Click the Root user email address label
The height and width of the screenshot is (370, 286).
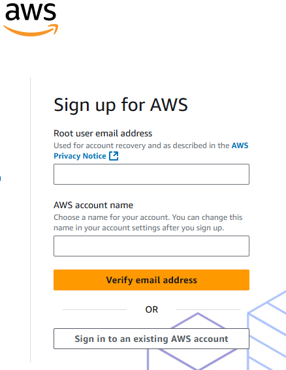[x=103, y=133]
